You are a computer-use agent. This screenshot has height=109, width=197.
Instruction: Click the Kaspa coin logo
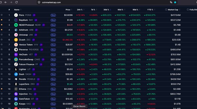(x=16, y=104)
